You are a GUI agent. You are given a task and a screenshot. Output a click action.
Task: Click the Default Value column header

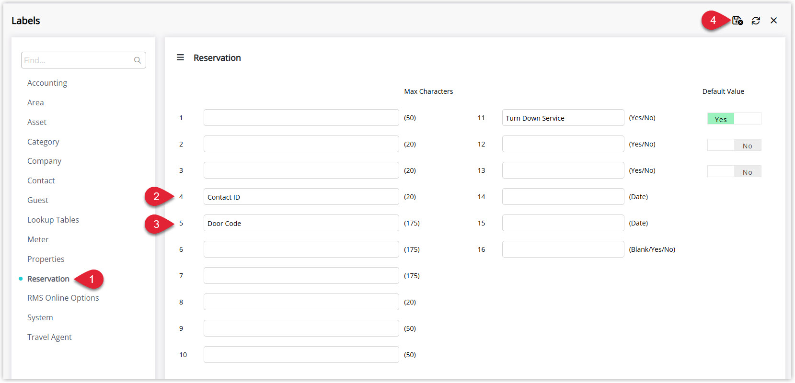[723, 91]
